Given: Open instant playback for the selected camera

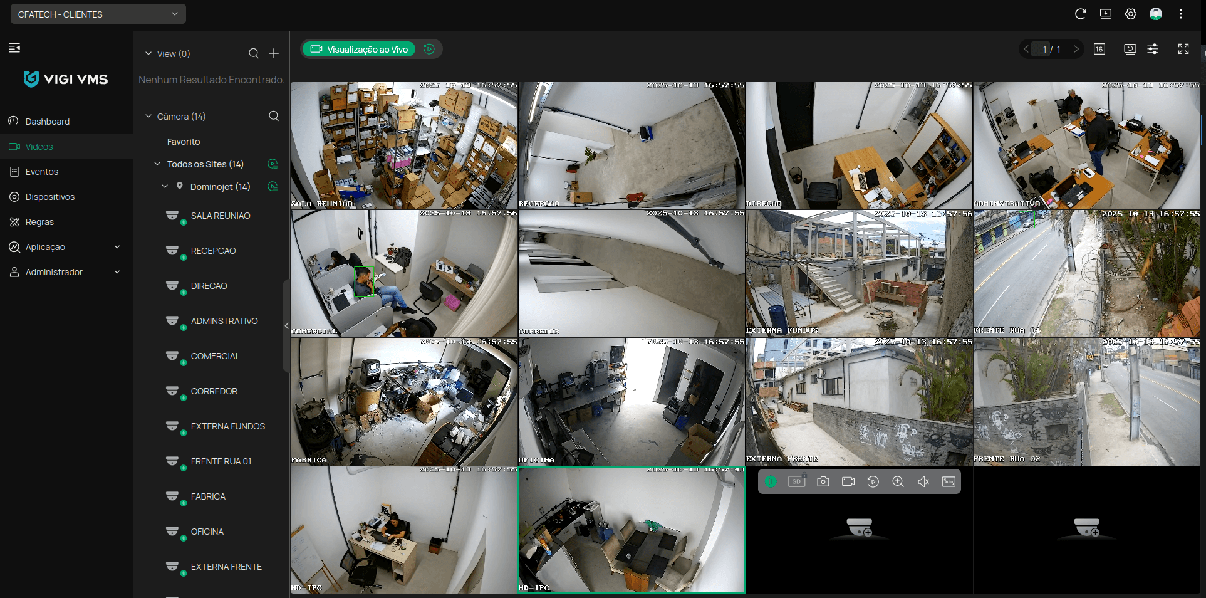Looking at the screenshot, I should tap(873, 481).
